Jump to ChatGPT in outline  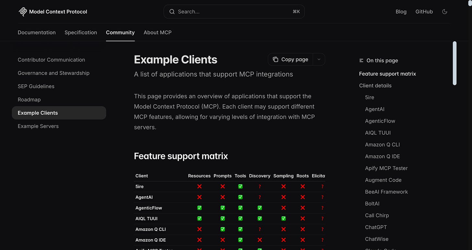(x=376, y=227)
